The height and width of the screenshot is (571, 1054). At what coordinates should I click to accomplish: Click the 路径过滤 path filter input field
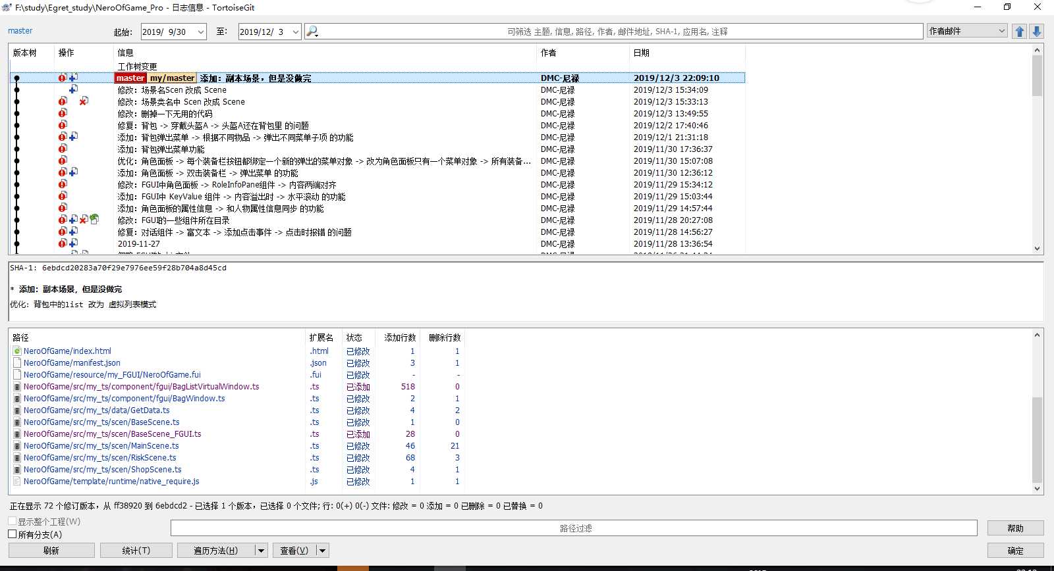574,528
